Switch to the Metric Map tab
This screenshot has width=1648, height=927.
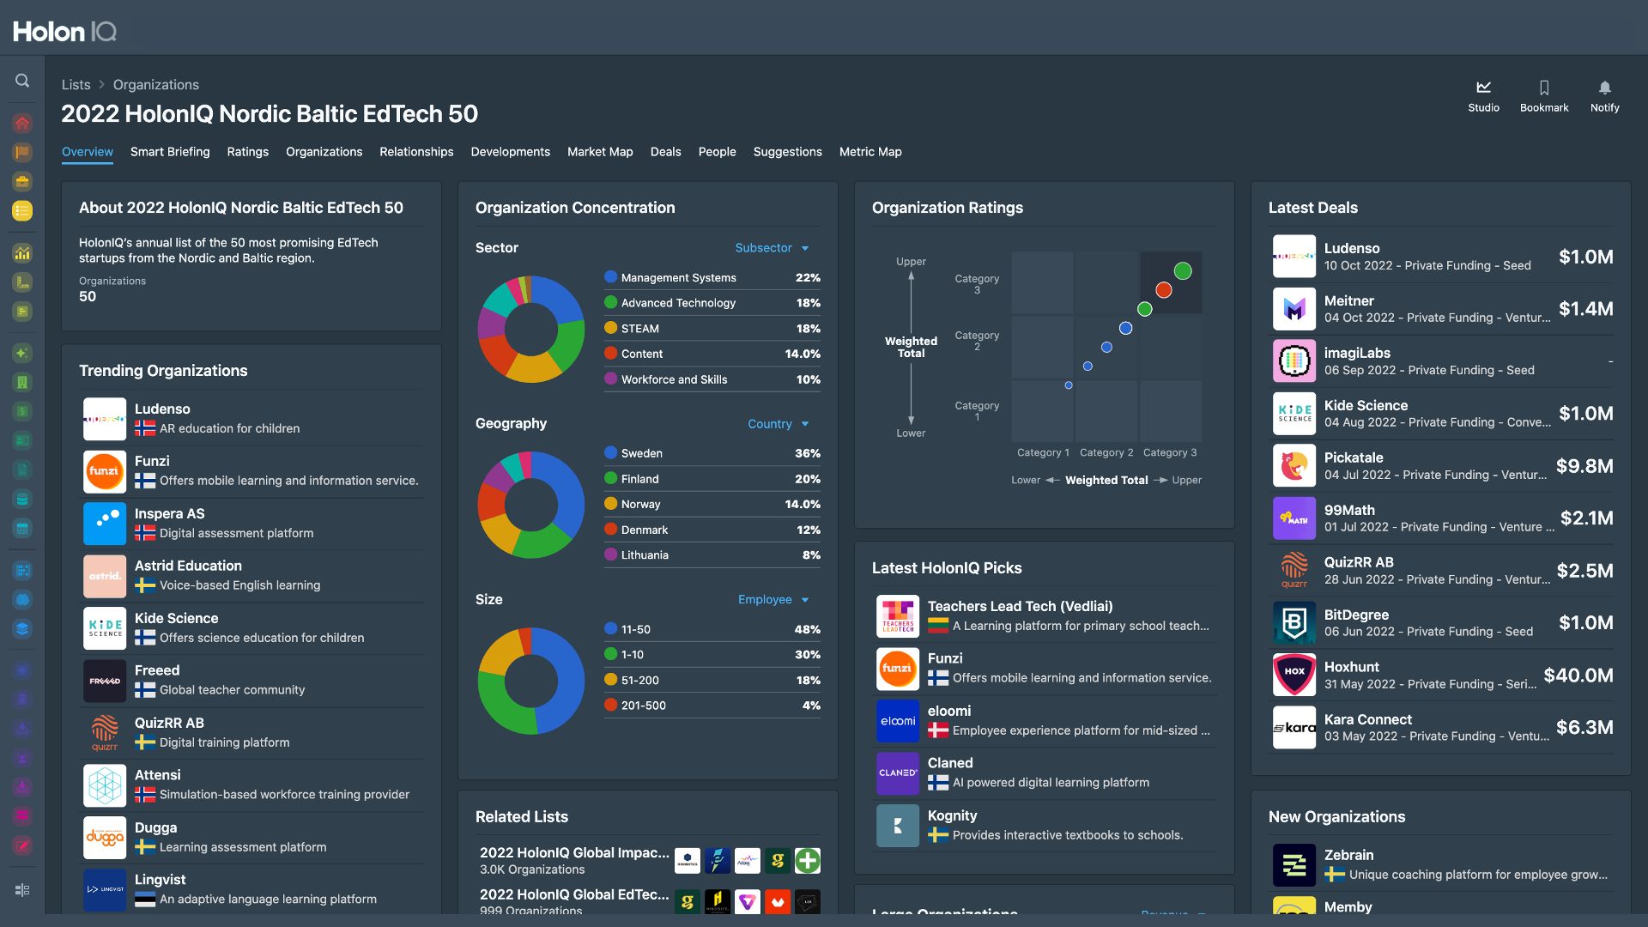click(x=870, y=152)
